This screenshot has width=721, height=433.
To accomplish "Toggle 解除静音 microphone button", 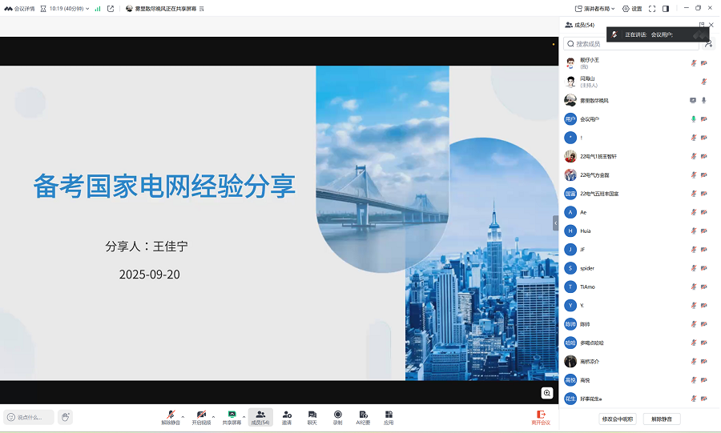I will (x=171, y=416).
